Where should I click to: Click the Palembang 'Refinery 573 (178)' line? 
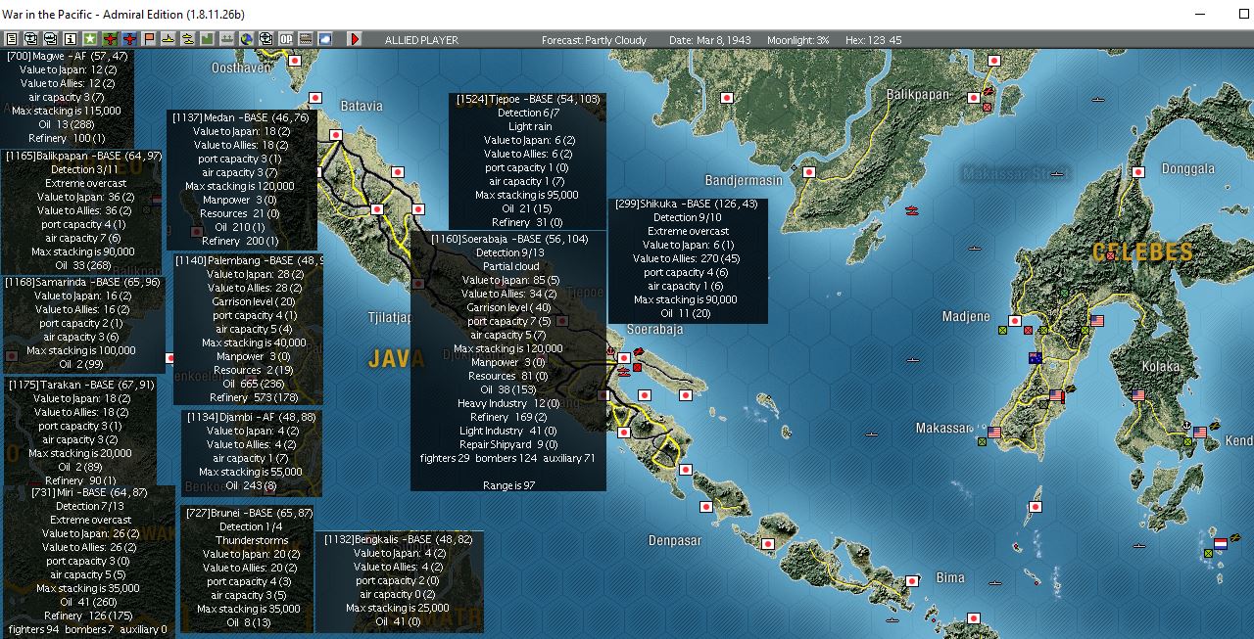point(254,398)
